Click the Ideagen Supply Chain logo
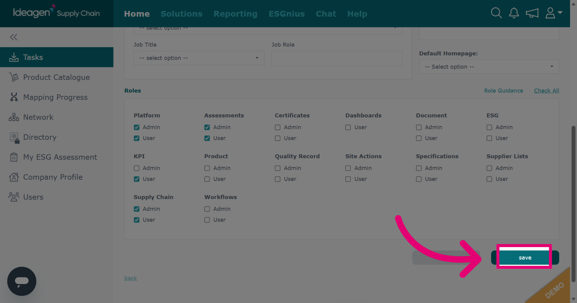The image size is (577, 303). coord(56,12)
